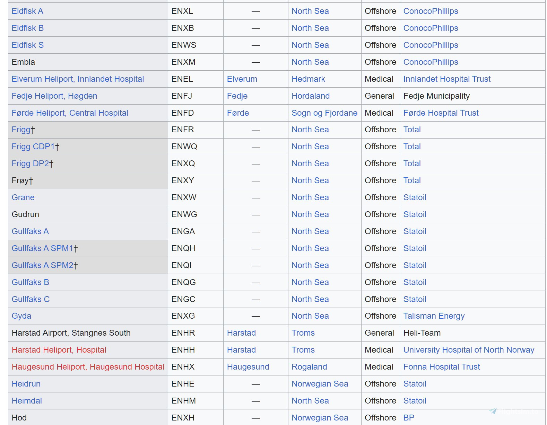Select Harstad Airport, Stangnes South text
Image resolution: width=547 pixels, height=425 pixels.
tap(71, 333)
